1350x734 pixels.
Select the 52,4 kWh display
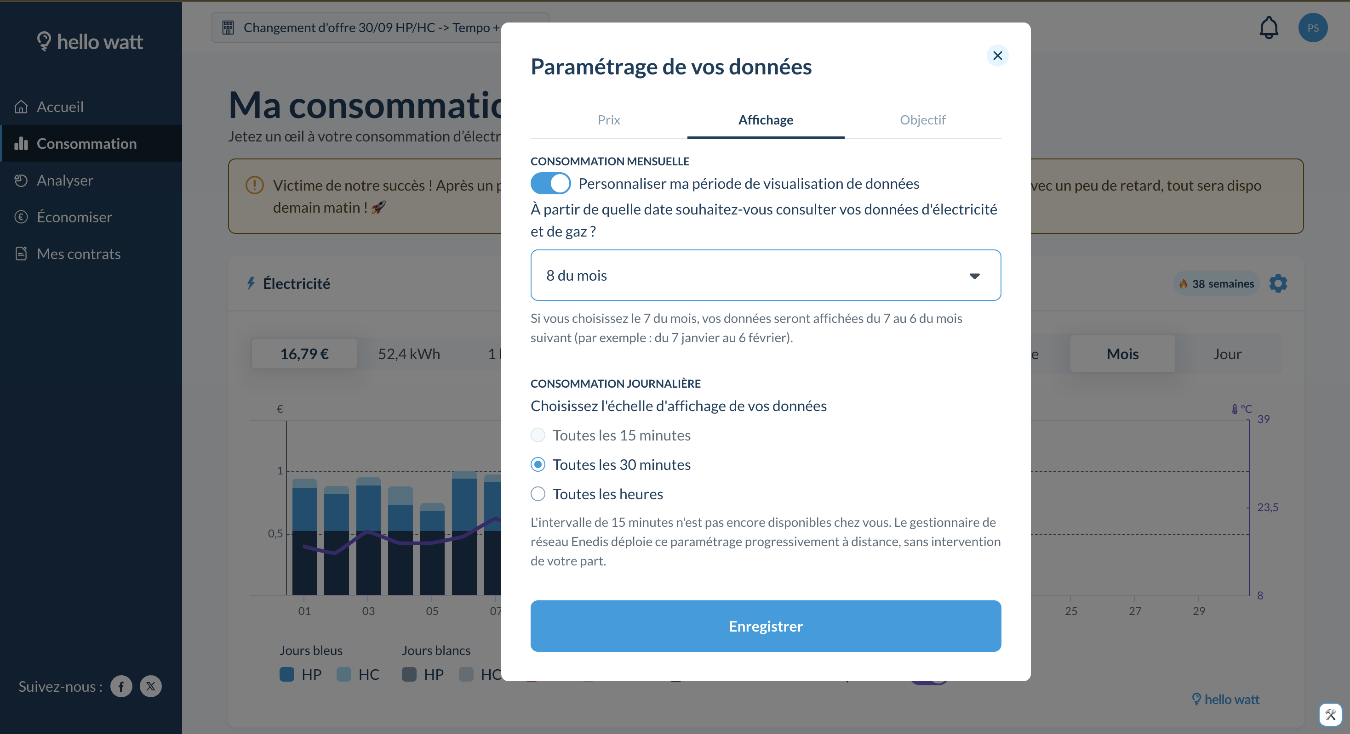409,354
